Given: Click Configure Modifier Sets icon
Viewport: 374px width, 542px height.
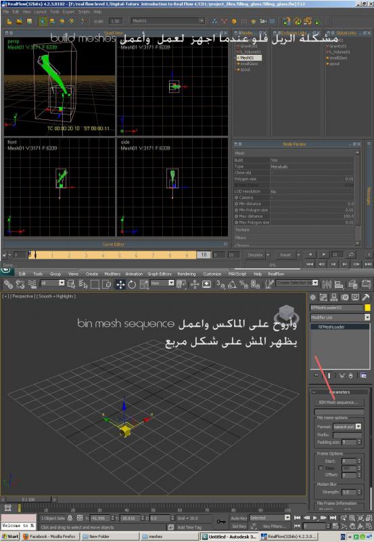Looking at the screenshot, I should pyautogui.click(x=364, y=375).
